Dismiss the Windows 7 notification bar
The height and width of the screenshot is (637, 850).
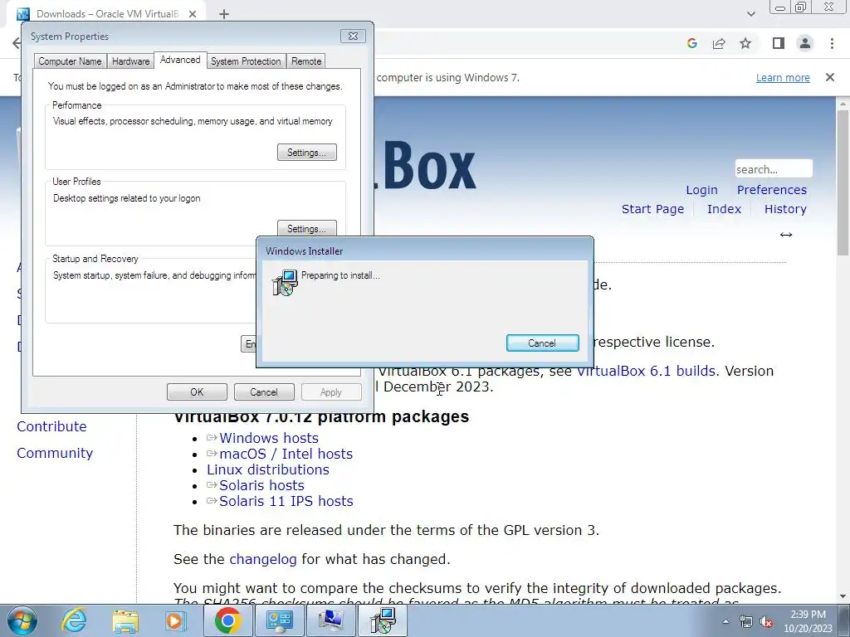pyautogui.click(x=830, y=77)
